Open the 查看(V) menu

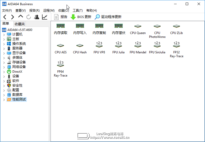click(x=21, y=11)
